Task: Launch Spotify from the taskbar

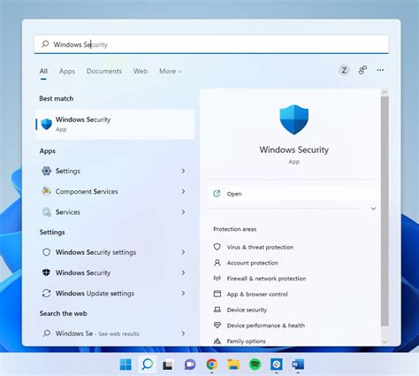Action: pyautogui.click(x=255, y=364)
